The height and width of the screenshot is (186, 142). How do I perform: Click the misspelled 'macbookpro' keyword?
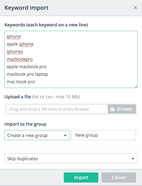(x=19, y=59)
